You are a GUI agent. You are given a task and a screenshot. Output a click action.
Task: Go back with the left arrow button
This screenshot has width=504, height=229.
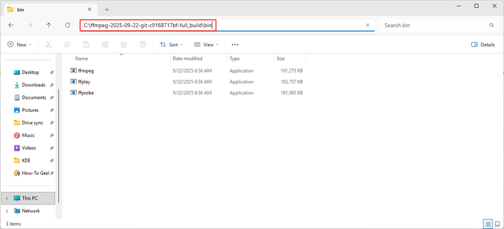[11, 25]
